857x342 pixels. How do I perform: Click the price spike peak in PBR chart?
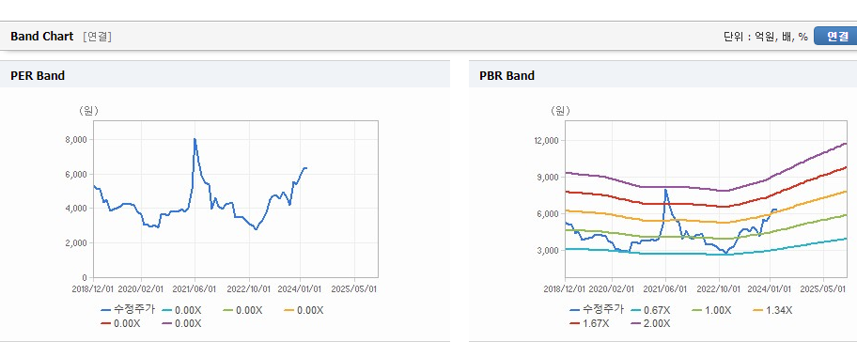[x=665, y=190]
